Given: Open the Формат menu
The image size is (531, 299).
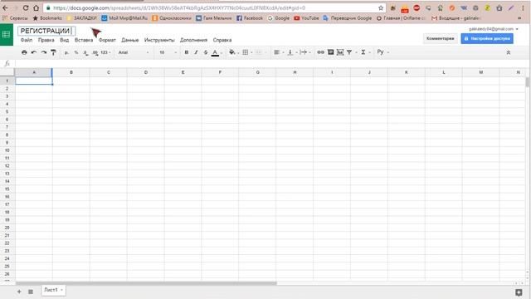Looking at the screenshot, I should pos(107,40).
